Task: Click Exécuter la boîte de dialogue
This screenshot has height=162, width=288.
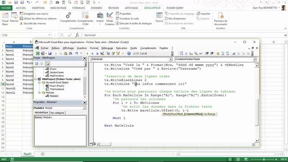Action: [x=134, y=23]
